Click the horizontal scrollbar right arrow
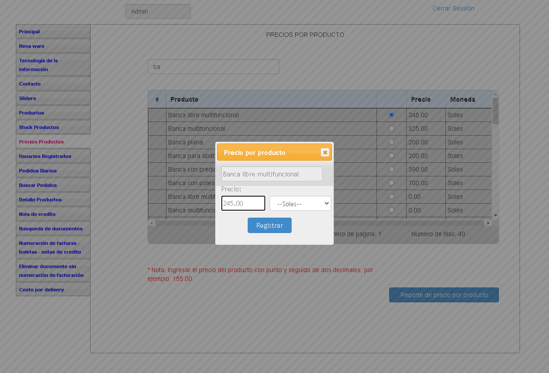 pos(488,223)
